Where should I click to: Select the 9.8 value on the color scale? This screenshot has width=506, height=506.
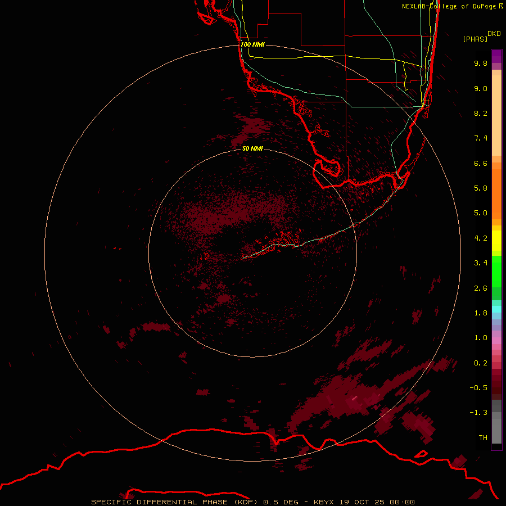click(481, 63)
